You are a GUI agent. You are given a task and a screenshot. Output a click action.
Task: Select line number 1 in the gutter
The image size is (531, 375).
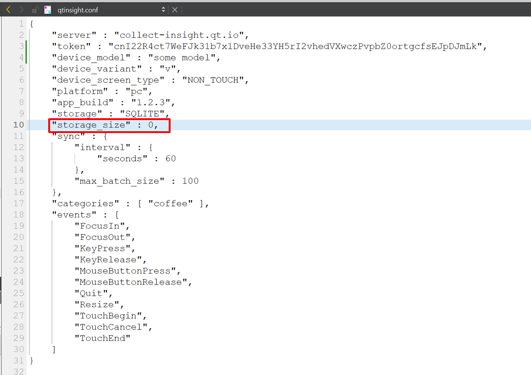point(21,24)
